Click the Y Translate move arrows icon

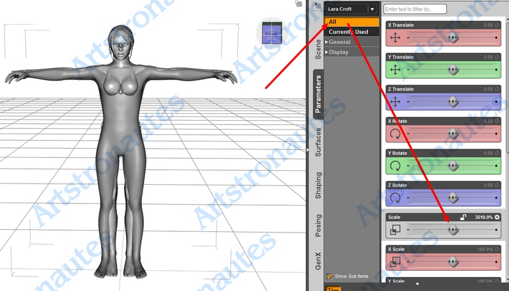coord(395,70)
